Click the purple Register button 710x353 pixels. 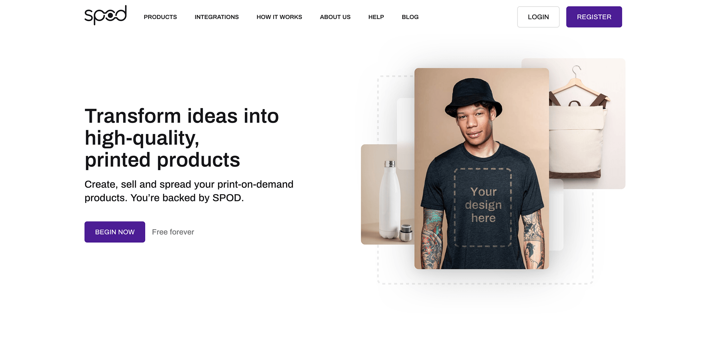point(594,17)
